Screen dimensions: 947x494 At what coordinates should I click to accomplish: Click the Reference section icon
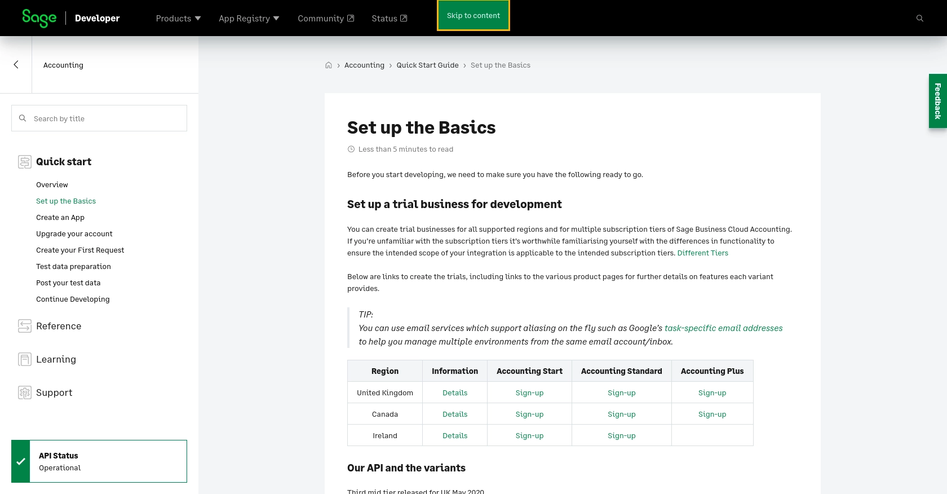coord(25,326)
